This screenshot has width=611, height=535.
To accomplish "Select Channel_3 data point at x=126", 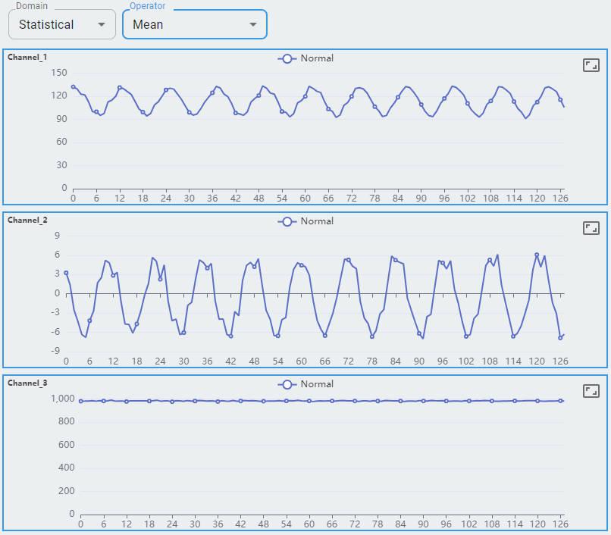I will click(561, 401).
